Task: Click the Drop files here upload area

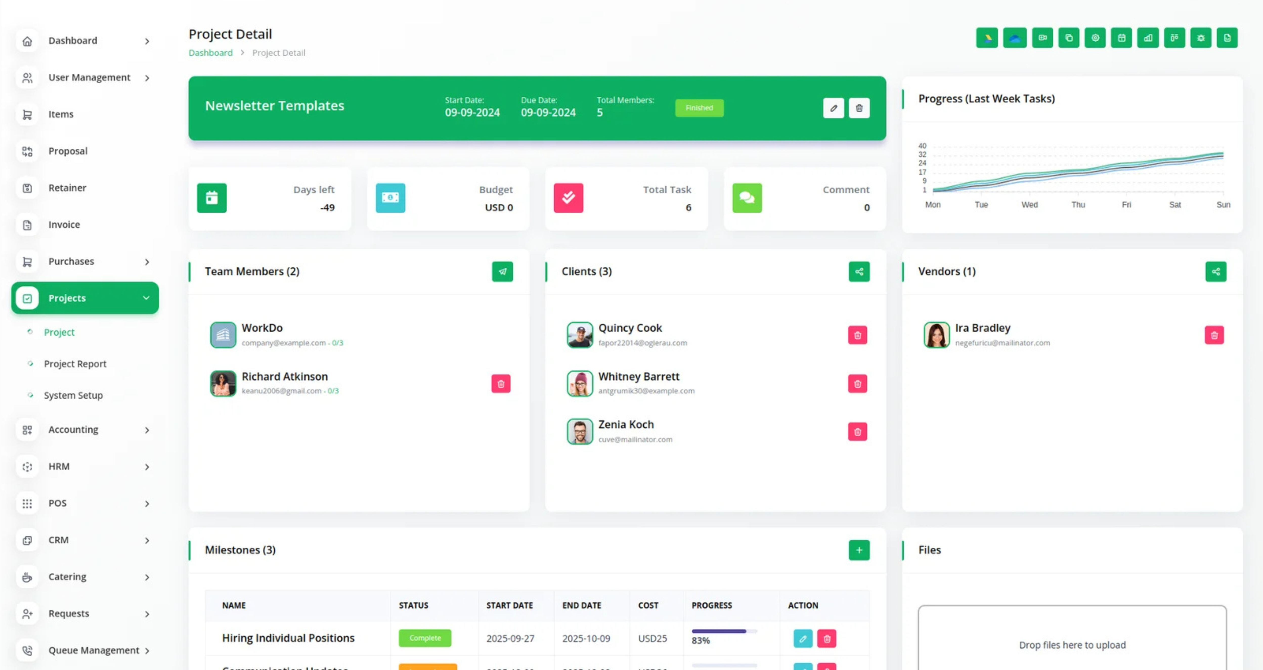Action: pyautogui.click(x=1072, y=644)
